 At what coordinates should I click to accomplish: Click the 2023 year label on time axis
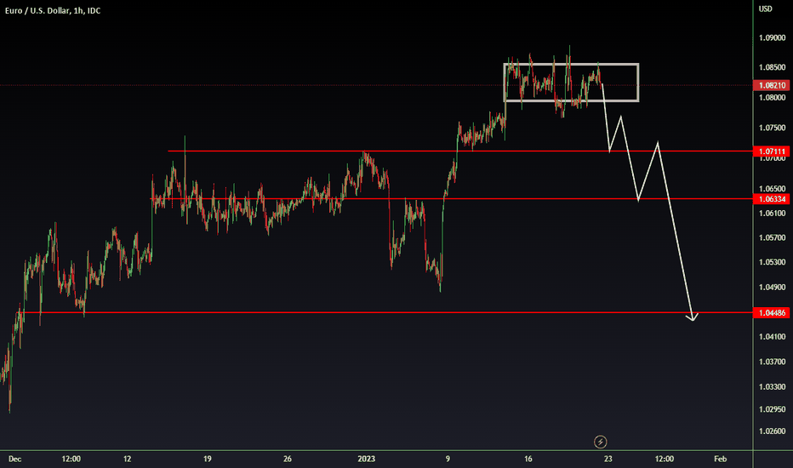(x=366, y=459)
